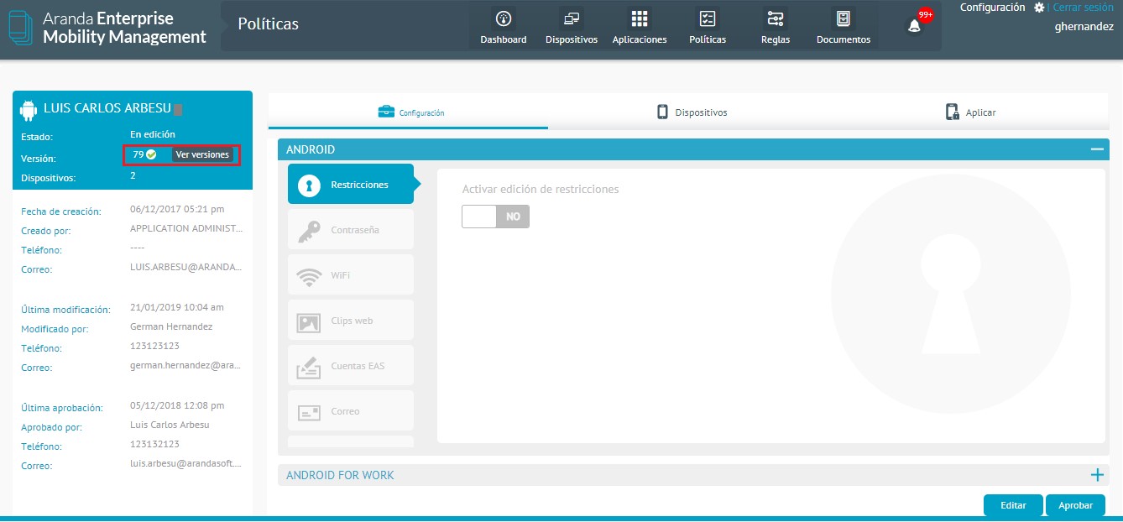Expand the ANDROID FOR WORK section
The height and width of the screenshot is (522, 1123).
point(1096,475)
